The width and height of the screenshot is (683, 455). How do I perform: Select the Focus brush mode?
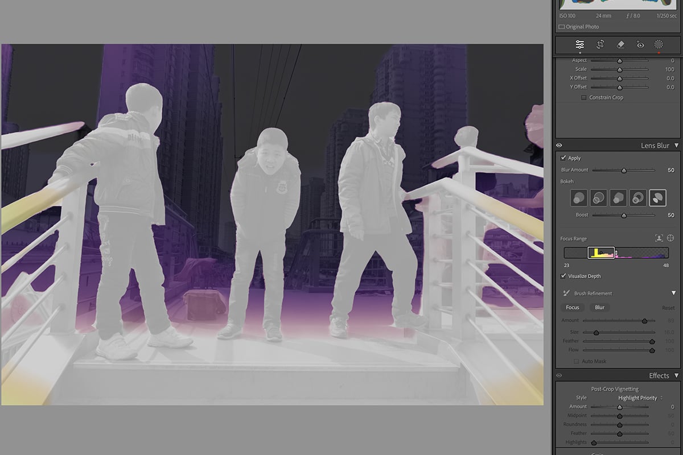[x=572, y=307]
